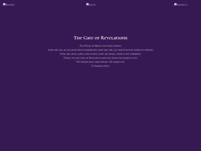Click the Prophet 2 image placeholder
Screen dimensions: 201x151
181,4
